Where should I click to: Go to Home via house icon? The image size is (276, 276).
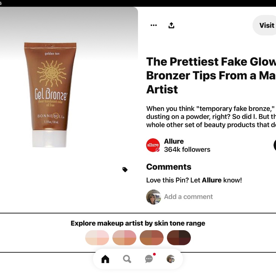click(105, 259)
